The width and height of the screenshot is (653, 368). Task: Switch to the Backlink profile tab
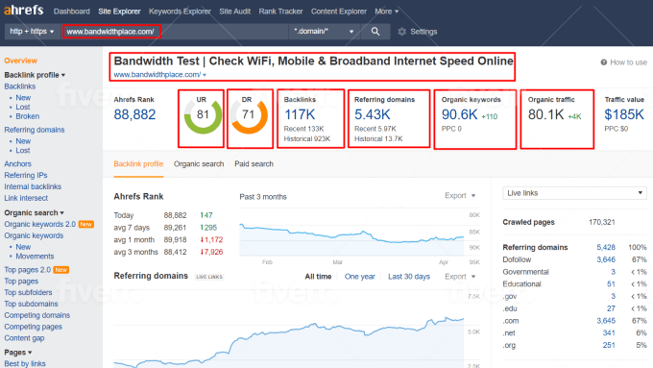138,164
